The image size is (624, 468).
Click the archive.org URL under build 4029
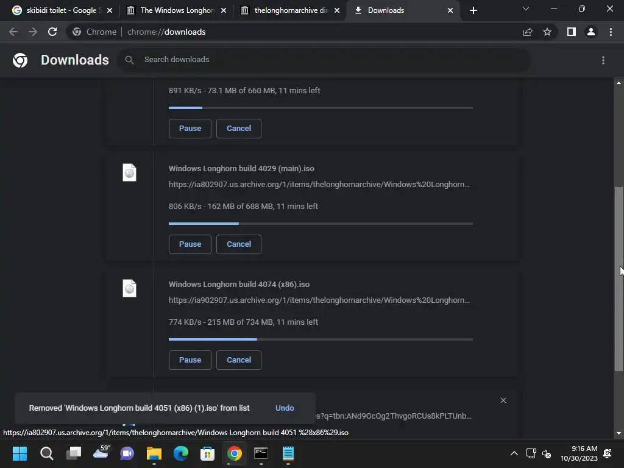tap(319, 184)
